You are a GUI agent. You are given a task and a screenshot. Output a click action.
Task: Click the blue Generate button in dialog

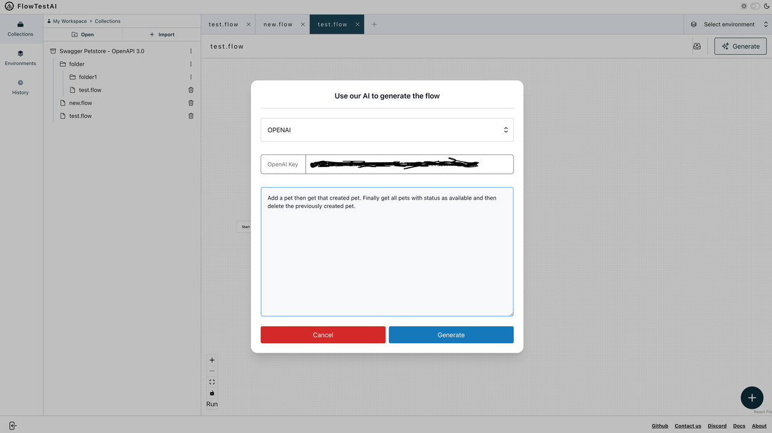[x=451, y=335]
